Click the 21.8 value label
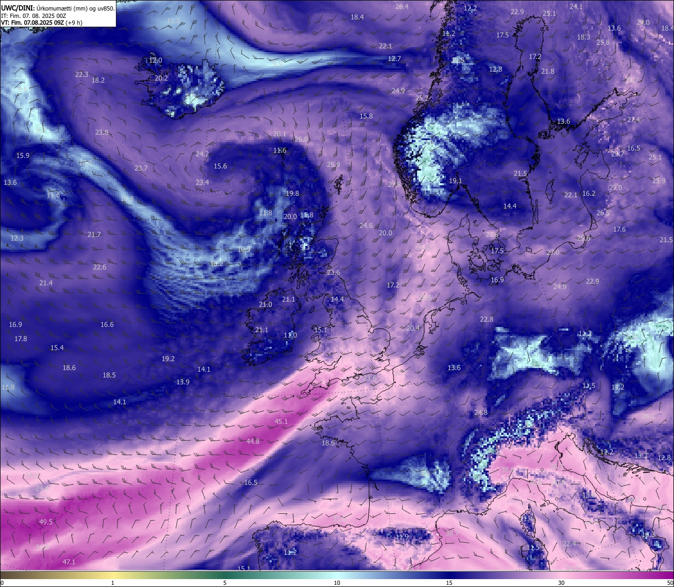 (x=548, y=71)
